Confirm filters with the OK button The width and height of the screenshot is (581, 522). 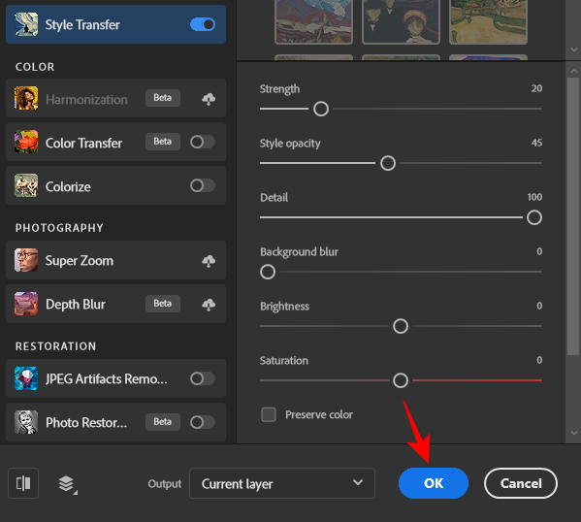tap(434, 483)
